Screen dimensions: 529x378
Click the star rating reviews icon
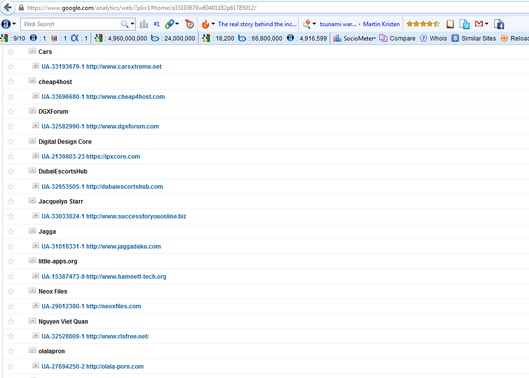tap(423, 24)
